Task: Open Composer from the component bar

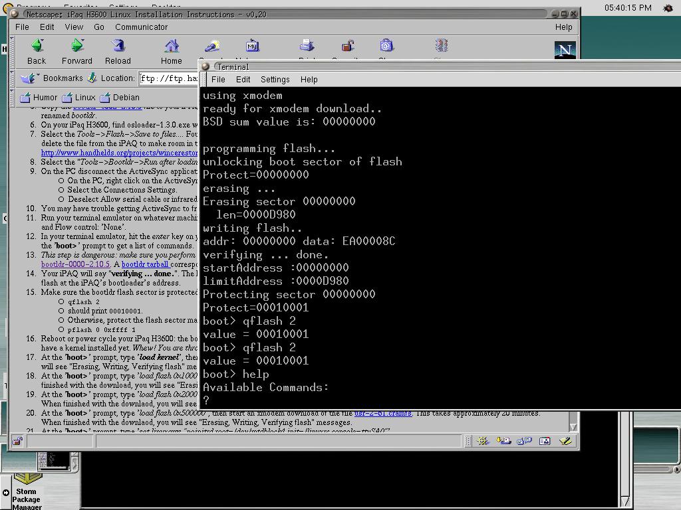Action: point(565,441)
